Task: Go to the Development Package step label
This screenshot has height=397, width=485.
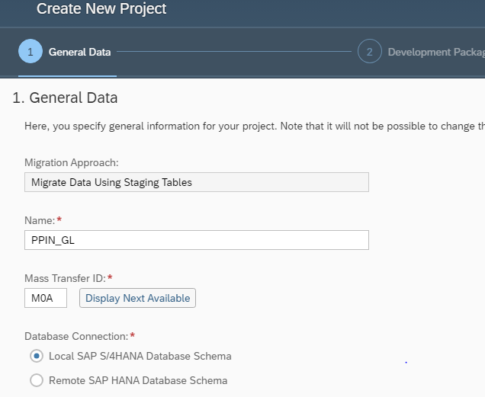Action: 435,52
